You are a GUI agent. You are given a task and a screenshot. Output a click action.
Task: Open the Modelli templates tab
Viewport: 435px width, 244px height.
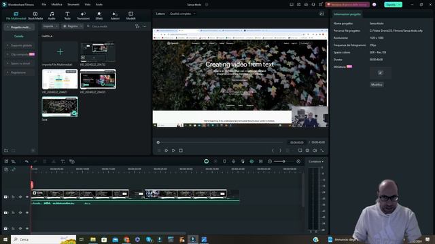(x=130, y=16)
